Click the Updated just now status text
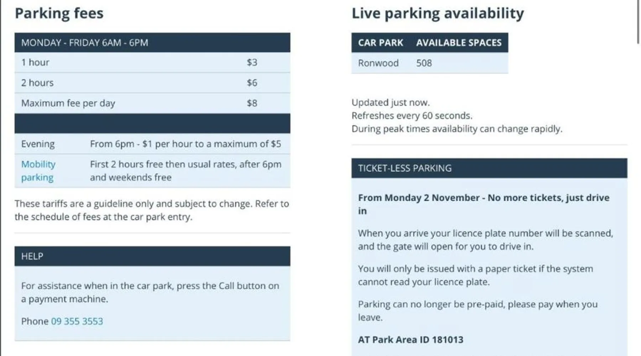Screen dimensions: 641x356 coord(391,103)
